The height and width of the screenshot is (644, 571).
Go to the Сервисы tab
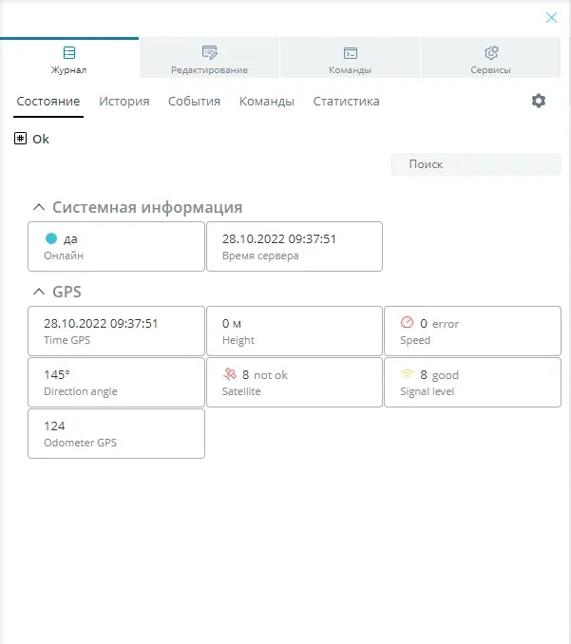(x=490, y=59)
